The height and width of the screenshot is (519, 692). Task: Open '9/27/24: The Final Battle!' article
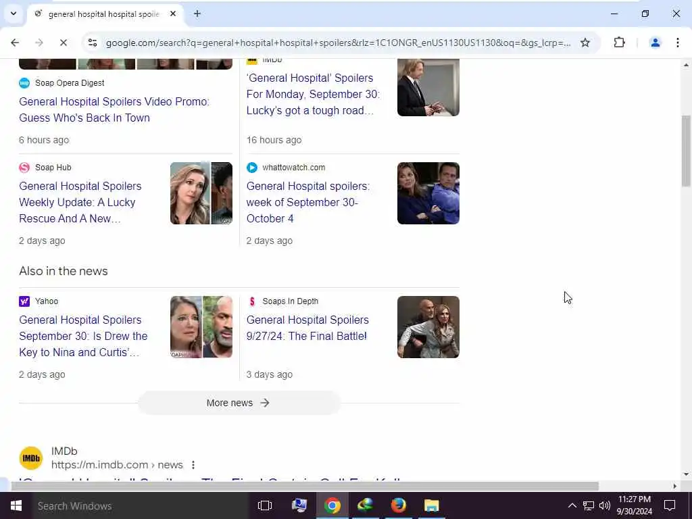307,328
